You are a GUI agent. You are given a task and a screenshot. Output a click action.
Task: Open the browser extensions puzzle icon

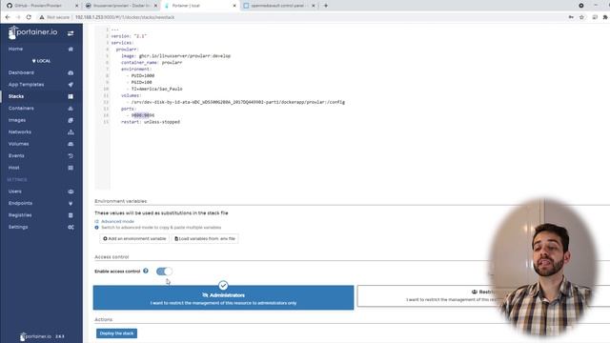pyautogui.click(x=605, y=17)
